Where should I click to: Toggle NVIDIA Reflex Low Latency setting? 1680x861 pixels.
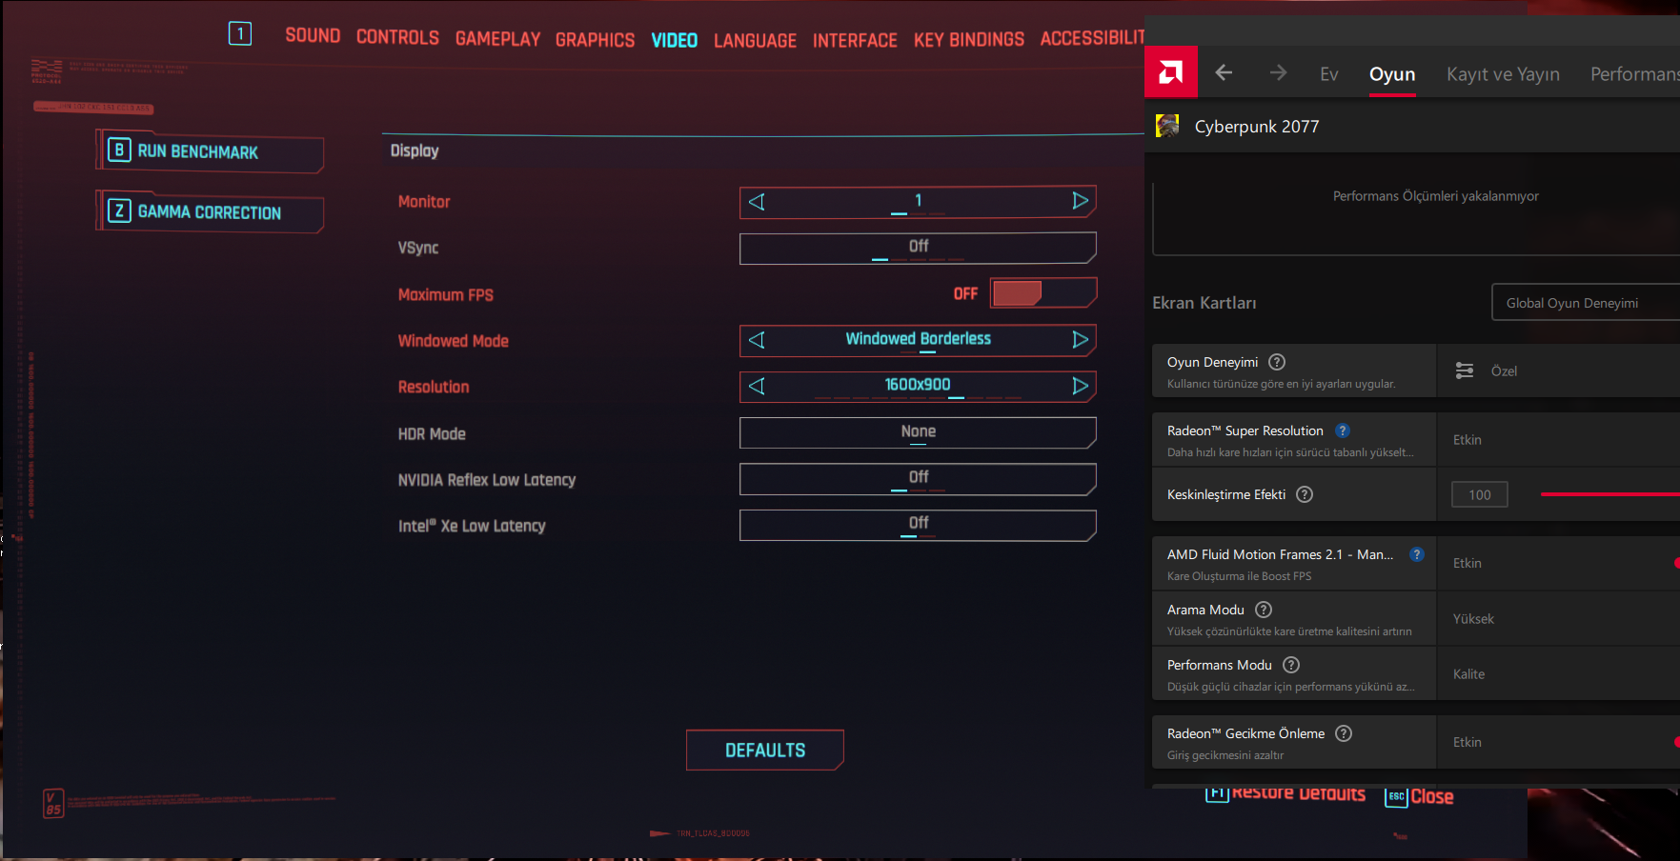pos(918,479)
